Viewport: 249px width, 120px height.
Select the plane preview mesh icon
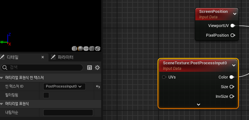[86, 49]
